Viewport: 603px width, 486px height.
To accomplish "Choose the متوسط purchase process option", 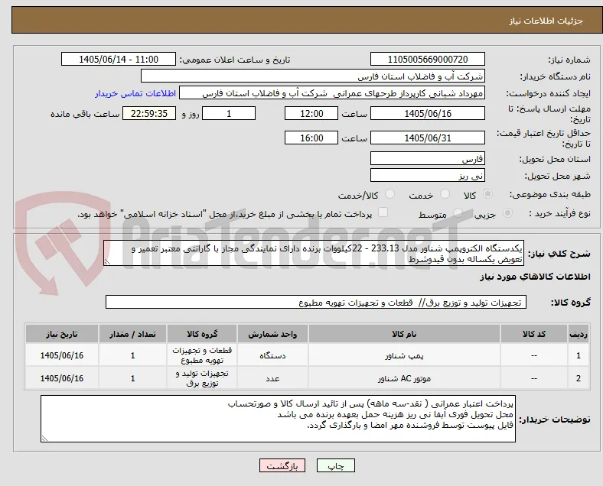I will [x=458, y=213].
